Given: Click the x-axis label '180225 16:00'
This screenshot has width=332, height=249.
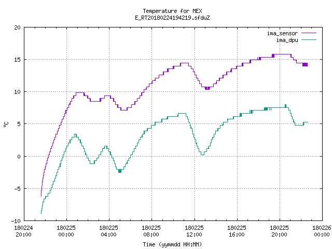Looking at the screenshot, I should (237, 231).
